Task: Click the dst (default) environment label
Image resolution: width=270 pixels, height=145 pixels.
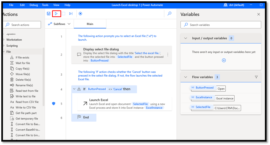Action: (236, 5)
